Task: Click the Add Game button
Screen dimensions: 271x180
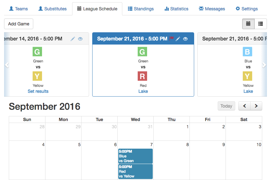Action: point(19,24)
